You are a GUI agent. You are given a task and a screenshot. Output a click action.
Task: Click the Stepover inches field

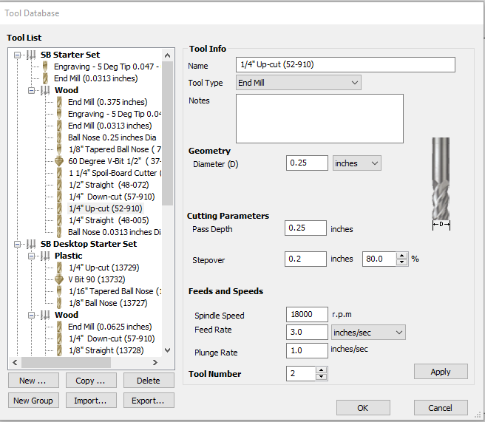(x=305, y=259)
